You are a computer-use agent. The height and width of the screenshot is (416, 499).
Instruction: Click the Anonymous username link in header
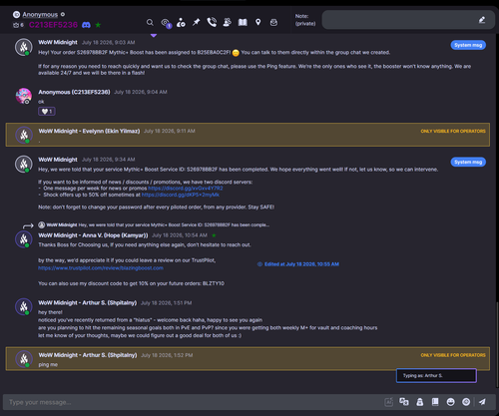click(40, 15)
